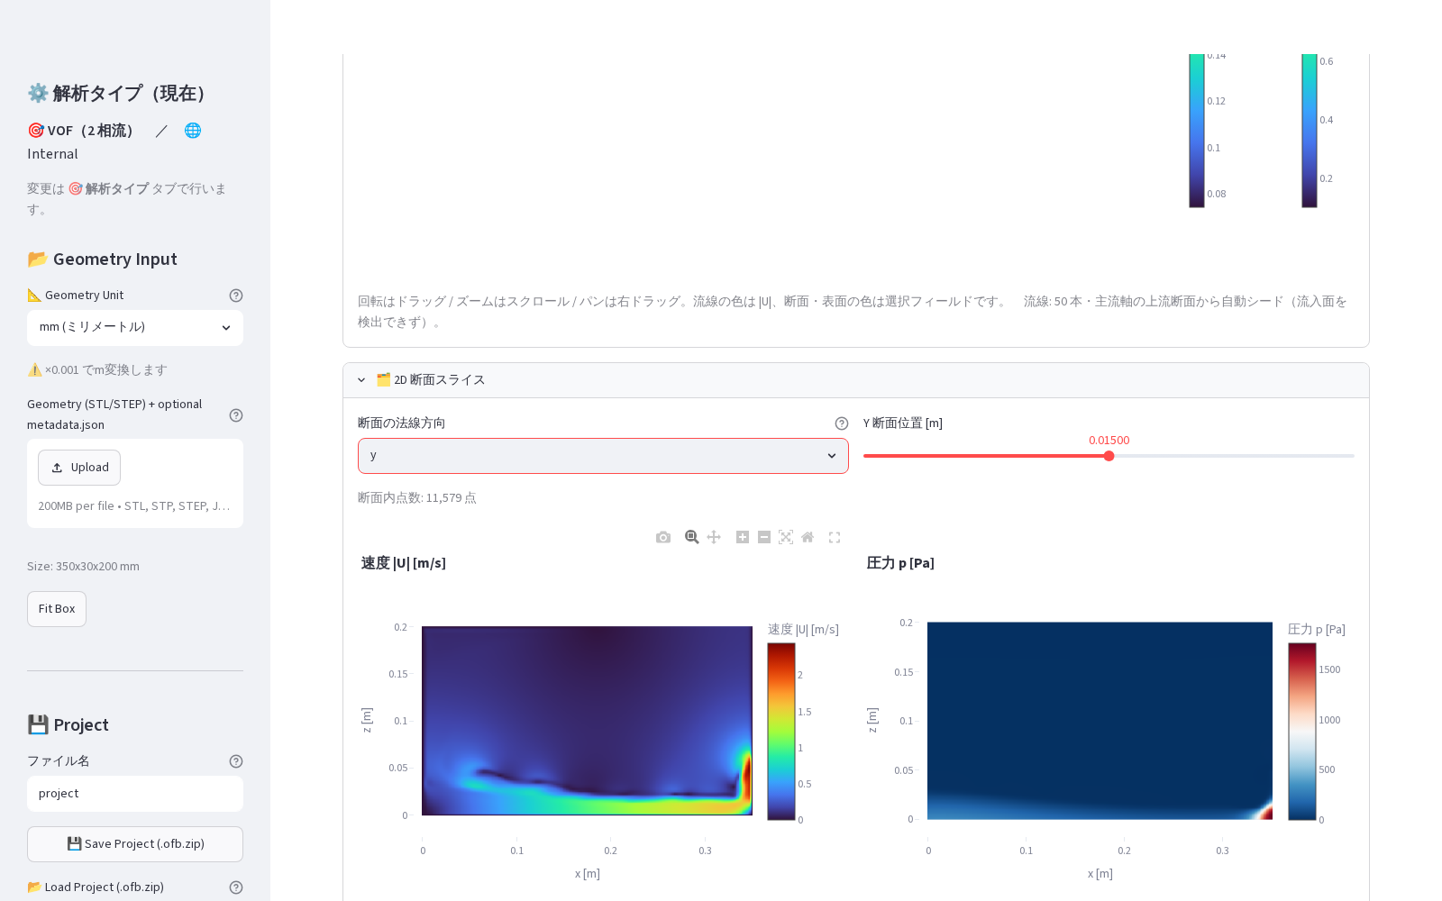Click the slider value '0.01500'
Image resolution: width=1442 pixels, height=901 pixels.
pyautogui.click(x=1109, y=441)
